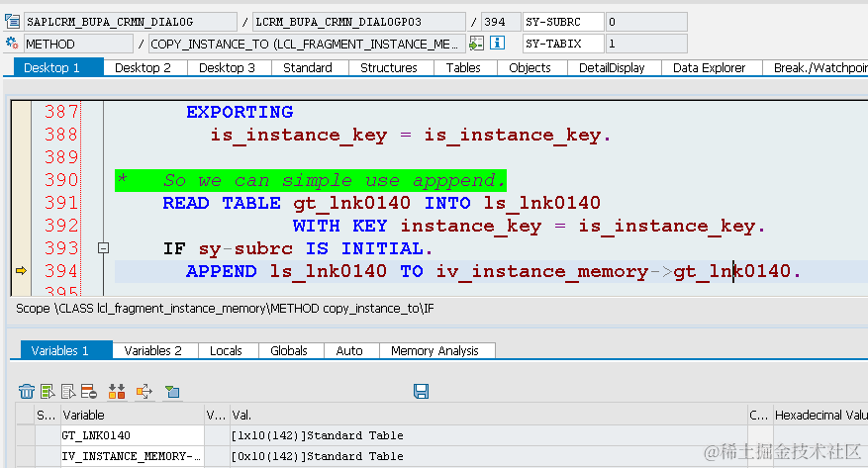Open the Structures tab
This screenshot has width=868, height=468.
pyautogui.click(x=389, y=67)
